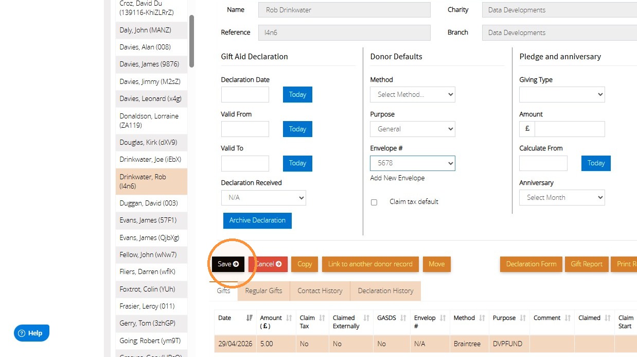Open the Declaration Form
The height and width of the screenshot is (357, 637).
[531, 264]
